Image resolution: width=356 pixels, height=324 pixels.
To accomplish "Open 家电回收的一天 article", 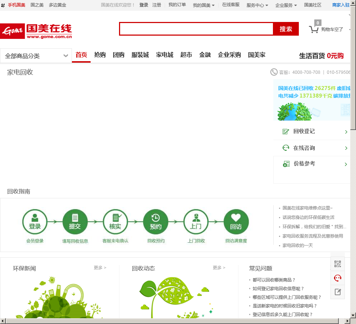I will tap(298, 245).
